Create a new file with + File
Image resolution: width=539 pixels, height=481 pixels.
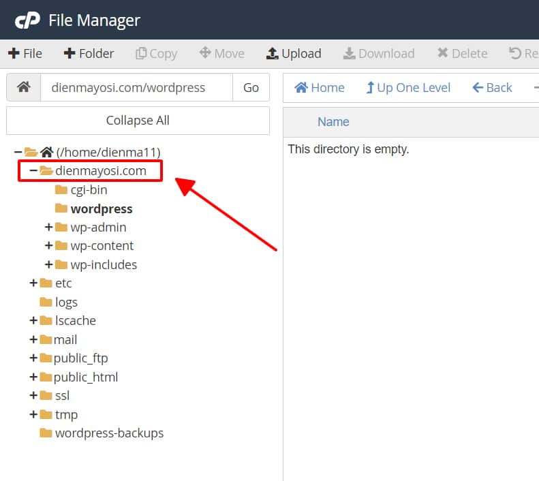pyautogui.click(x=25, y=54)
